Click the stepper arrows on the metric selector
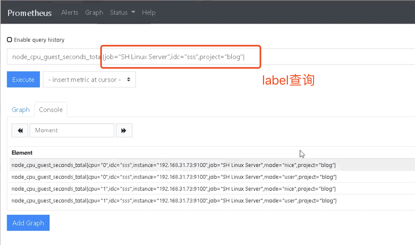 129,79
